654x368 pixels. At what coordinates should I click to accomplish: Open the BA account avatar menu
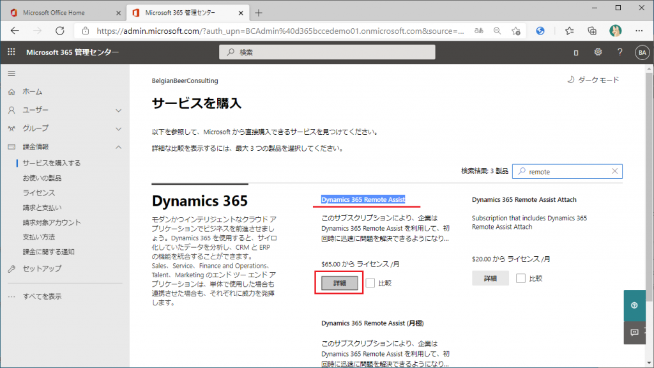coord(642,52)
